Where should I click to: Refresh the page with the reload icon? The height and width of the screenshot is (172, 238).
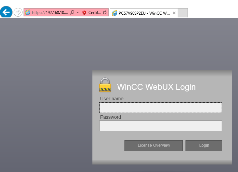tap(105, 13)
